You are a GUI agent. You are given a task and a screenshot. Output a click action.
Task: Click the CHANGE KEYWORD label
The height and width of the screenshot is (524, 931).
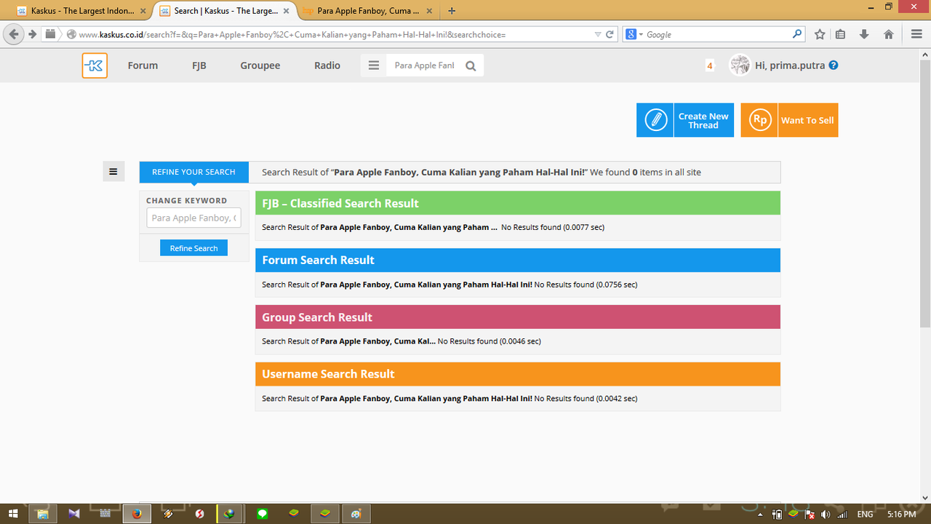[186, 201]
